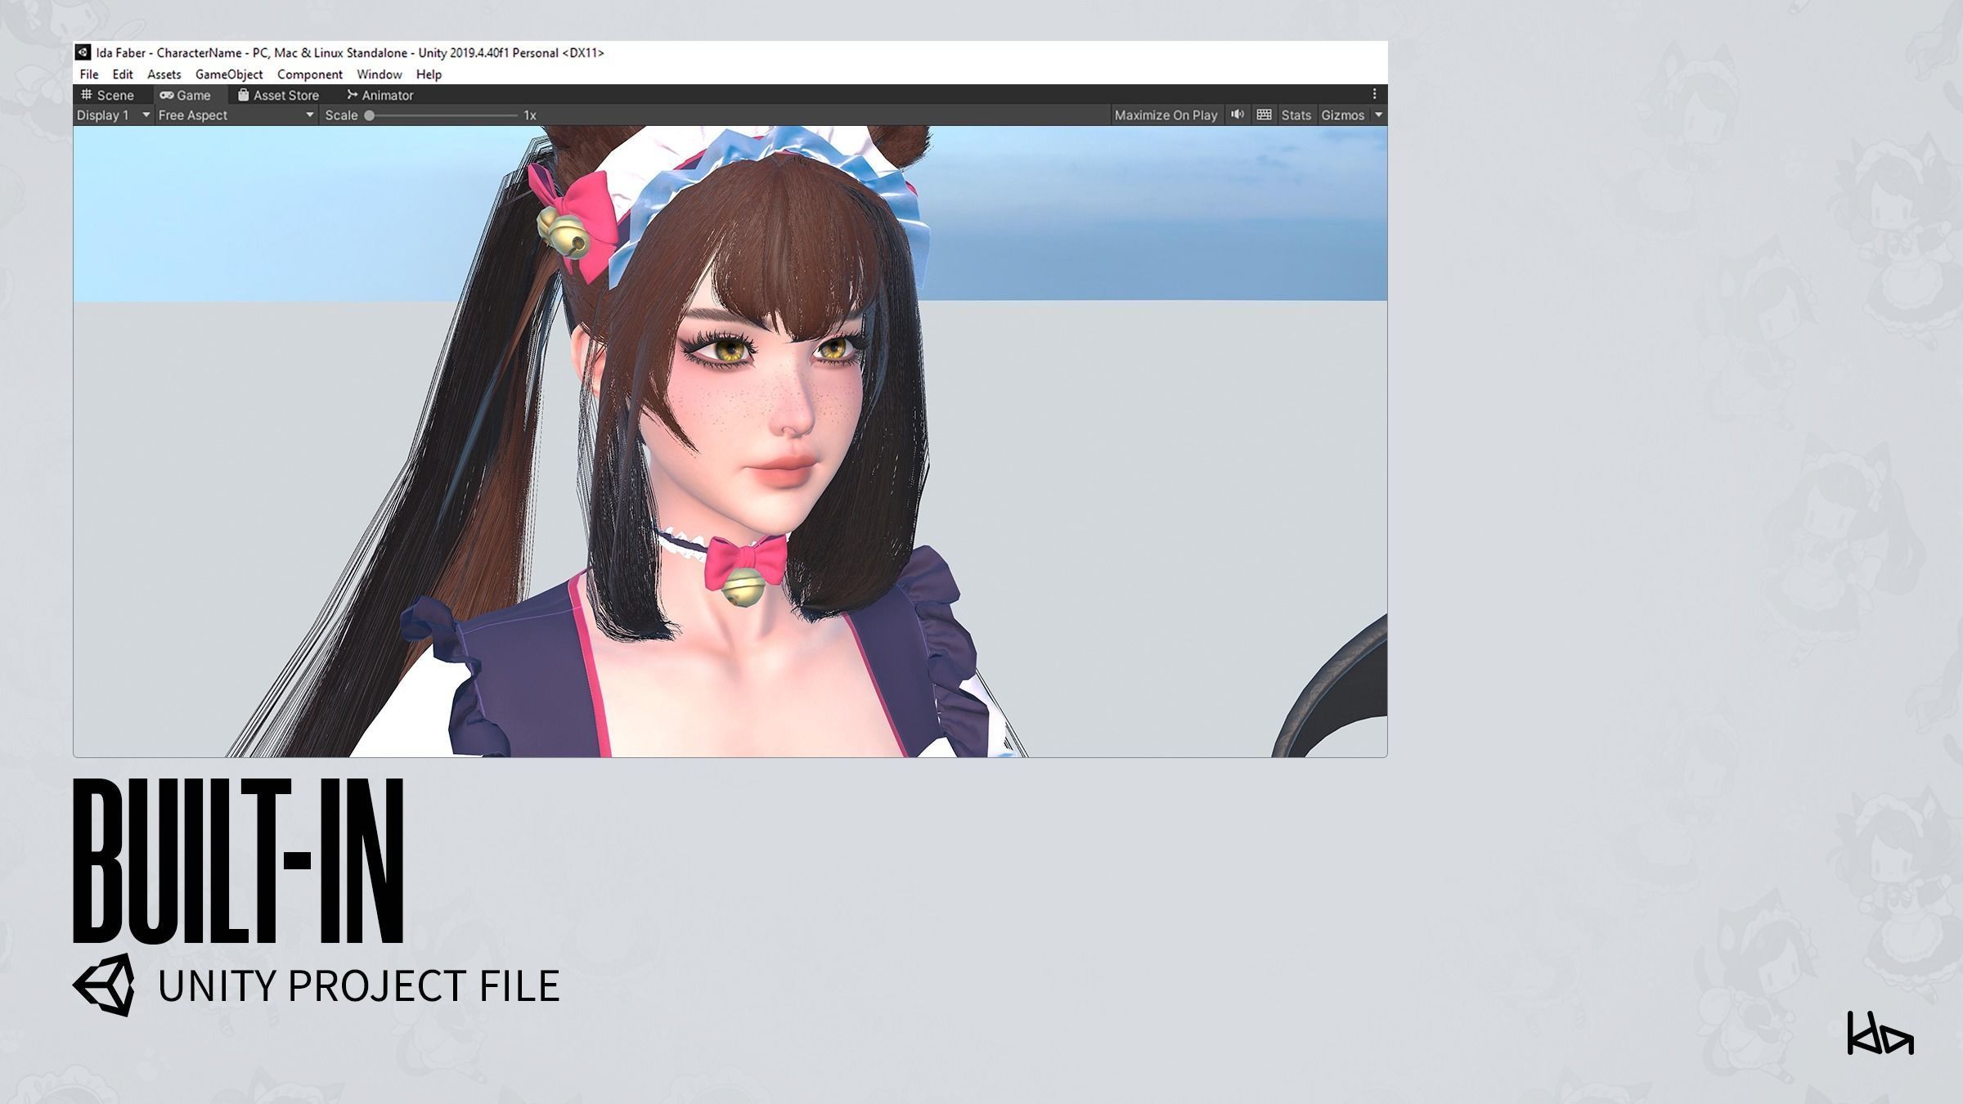
Task: Click the Ida logo in the corner
Action: (x=1880, y=1033)
